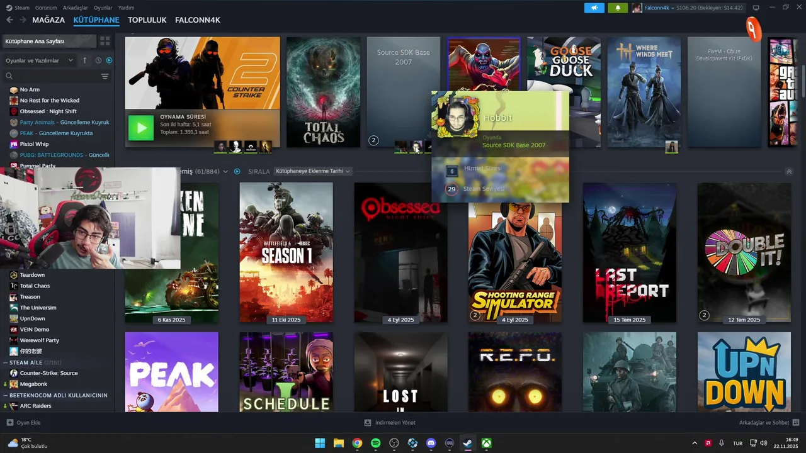
Task: Open the Kütüphaneye Eklenme Tarihi sort dropdown
Action: coord(313,171)
